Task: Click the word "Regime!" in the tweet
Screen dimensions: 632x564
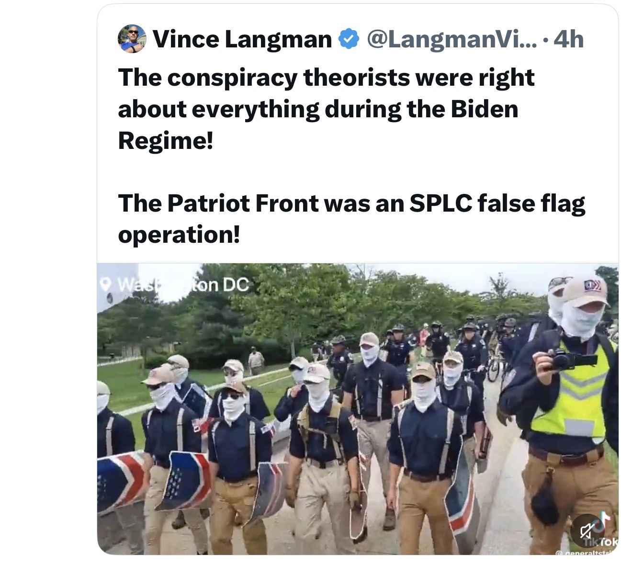Action: tap(165, 140)
